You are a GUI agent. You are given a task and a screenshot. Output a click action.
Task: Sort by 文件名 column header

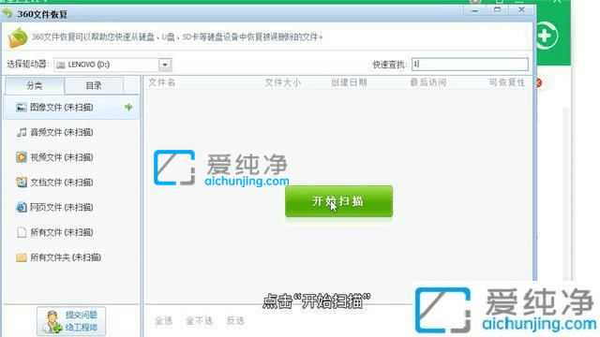(162, 82)
